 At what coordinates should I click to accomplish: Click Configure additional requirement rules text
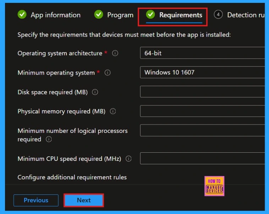coord(72,177)
